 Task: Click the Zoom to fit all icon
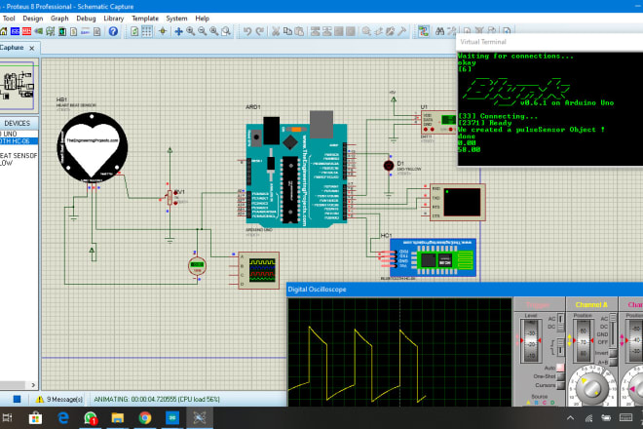[214, 31]
